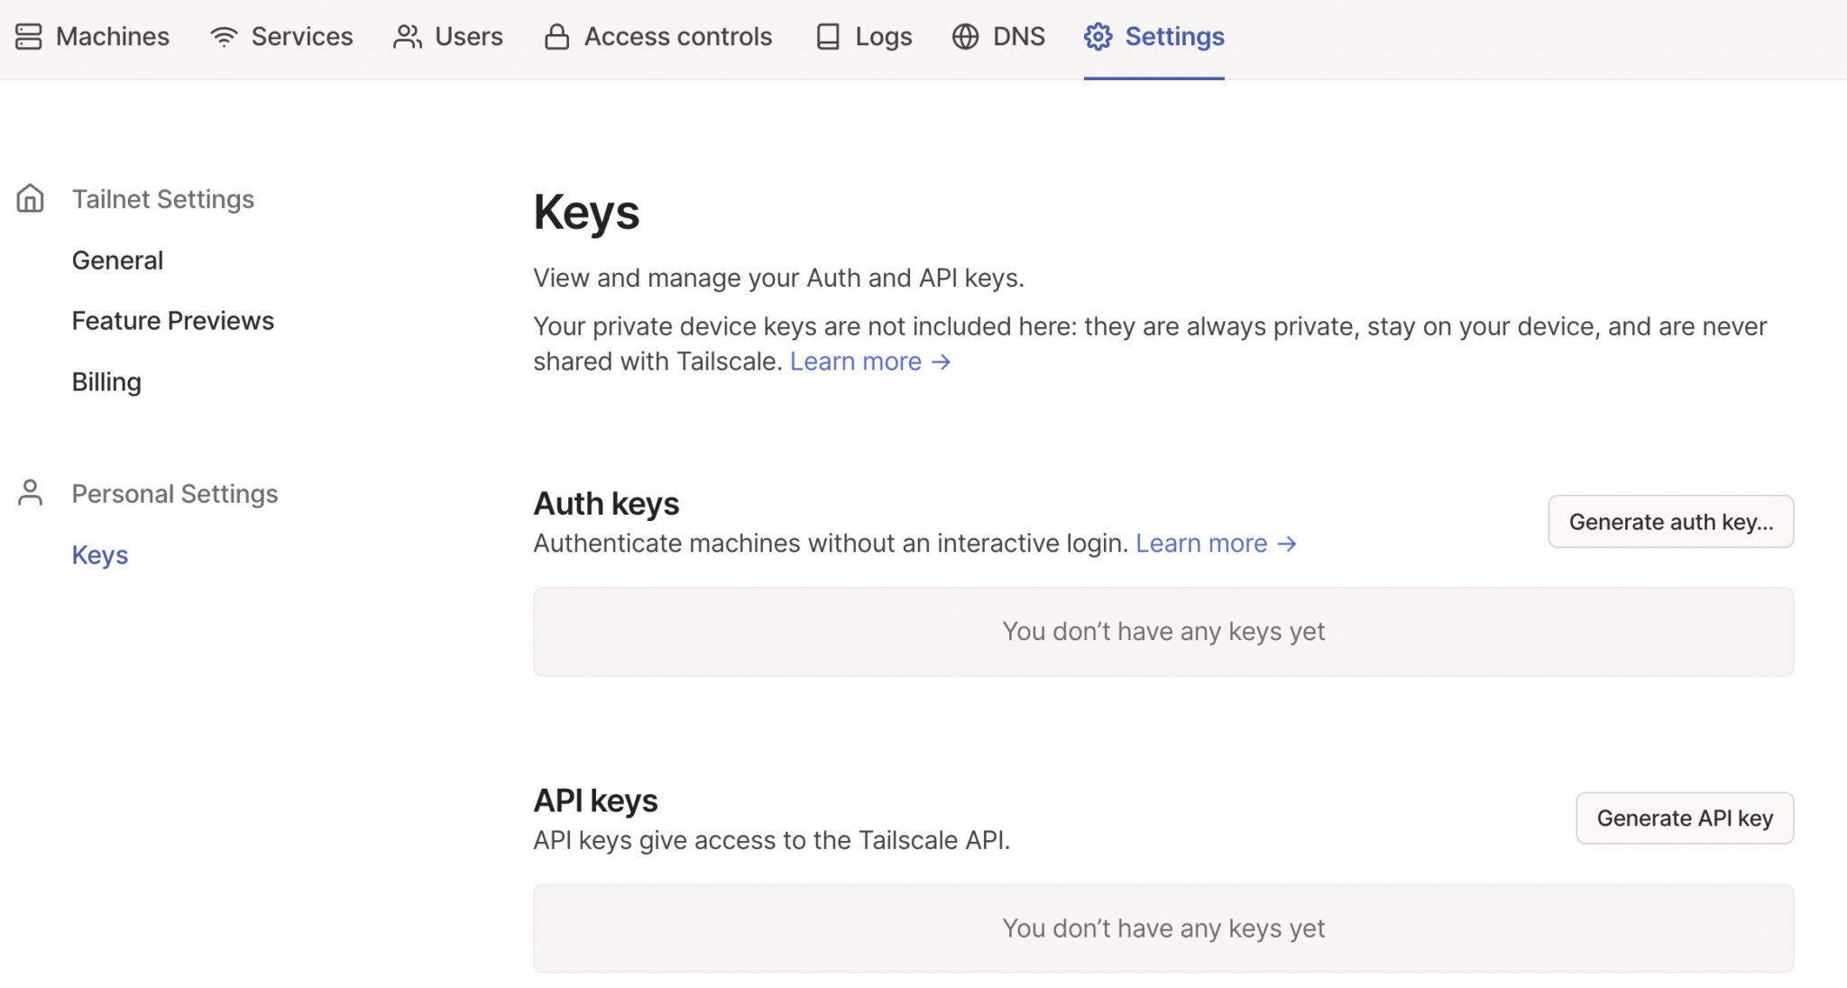Switch to the Access controls tab
This screenshot has width=1847, height=988.
pyautogui.click(x=677, y=36)
